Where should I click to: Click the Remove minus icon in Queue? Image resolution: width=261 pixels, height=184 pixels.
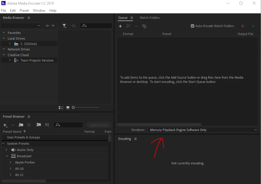(136, 26)
